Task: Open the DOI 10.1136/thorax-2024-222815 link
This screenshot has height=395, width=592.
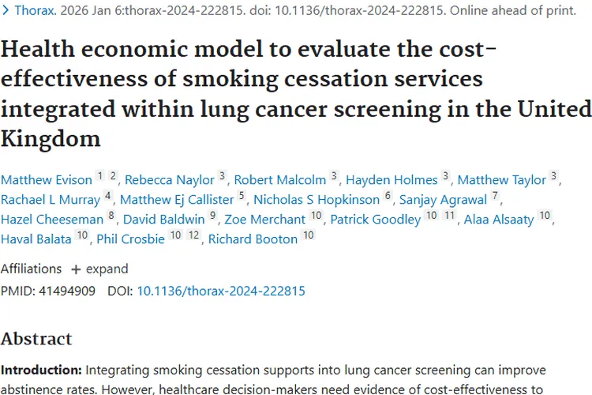Action: pyautogui.click(x=221, y=291)
